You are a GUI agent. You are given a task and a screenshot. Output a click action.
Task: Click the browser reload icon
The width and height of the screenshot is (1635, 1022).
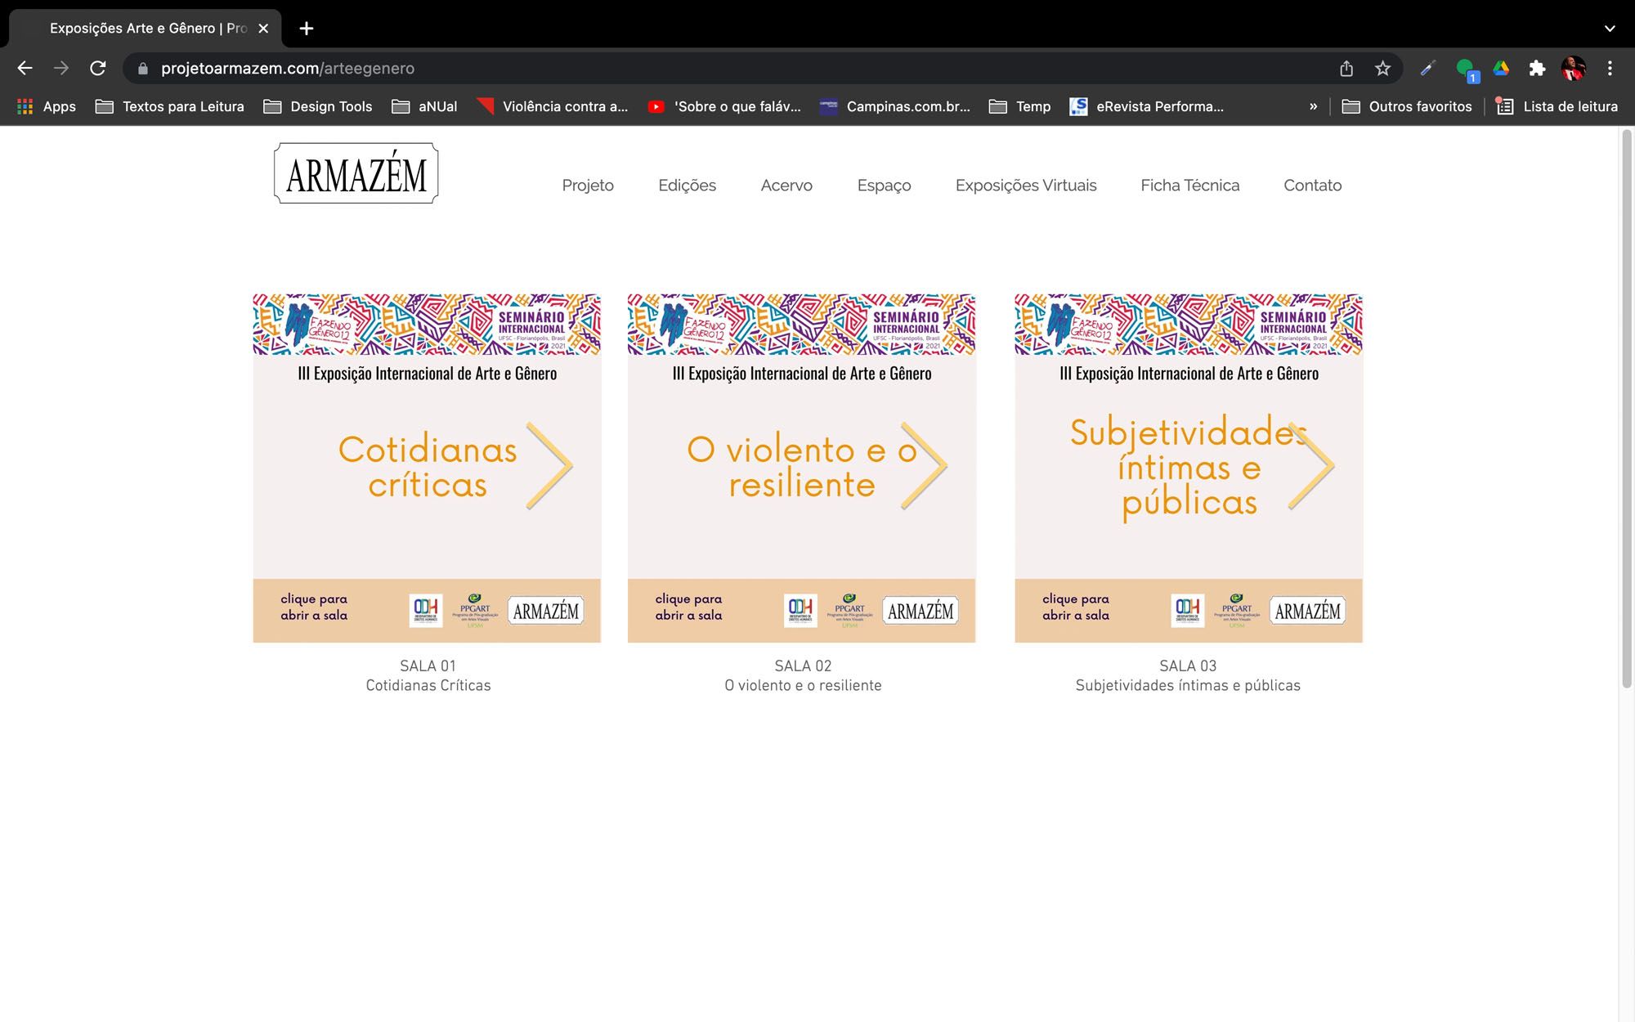(98, 69)
